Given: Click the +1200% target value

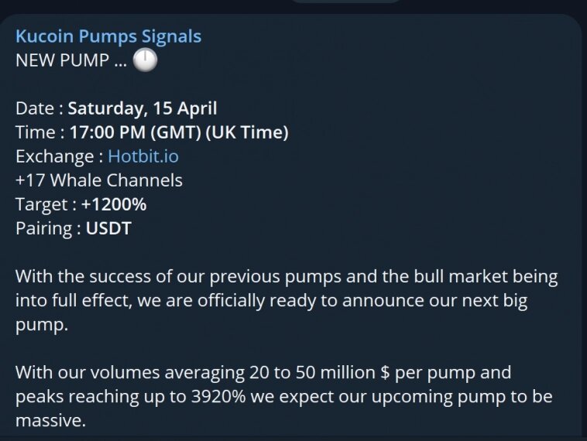Looking at the screenshot, I should click(x=114, y=204).
